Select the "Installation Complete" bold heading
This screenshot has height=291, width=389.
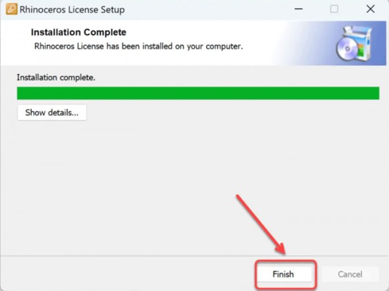pyautogui.click(x=78, y=32)
